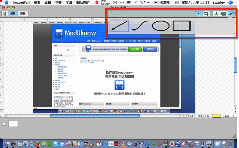
Task: Open iCal calendar in Dock
Action: coord(99,144)
